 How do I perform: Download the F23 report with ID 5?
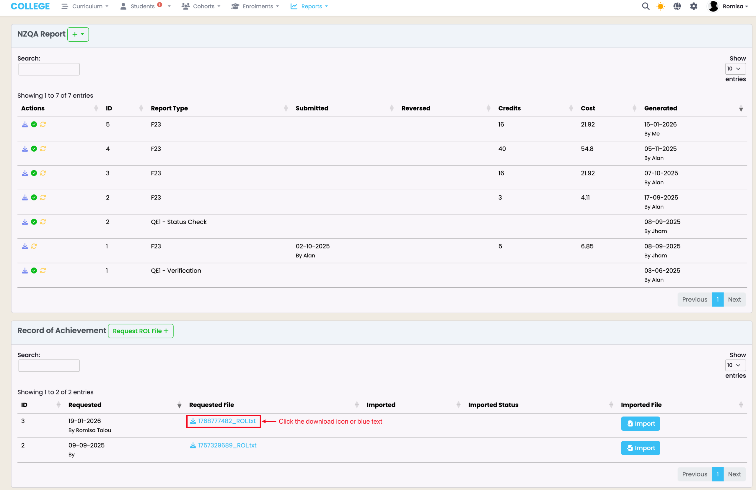coord(25,124)
